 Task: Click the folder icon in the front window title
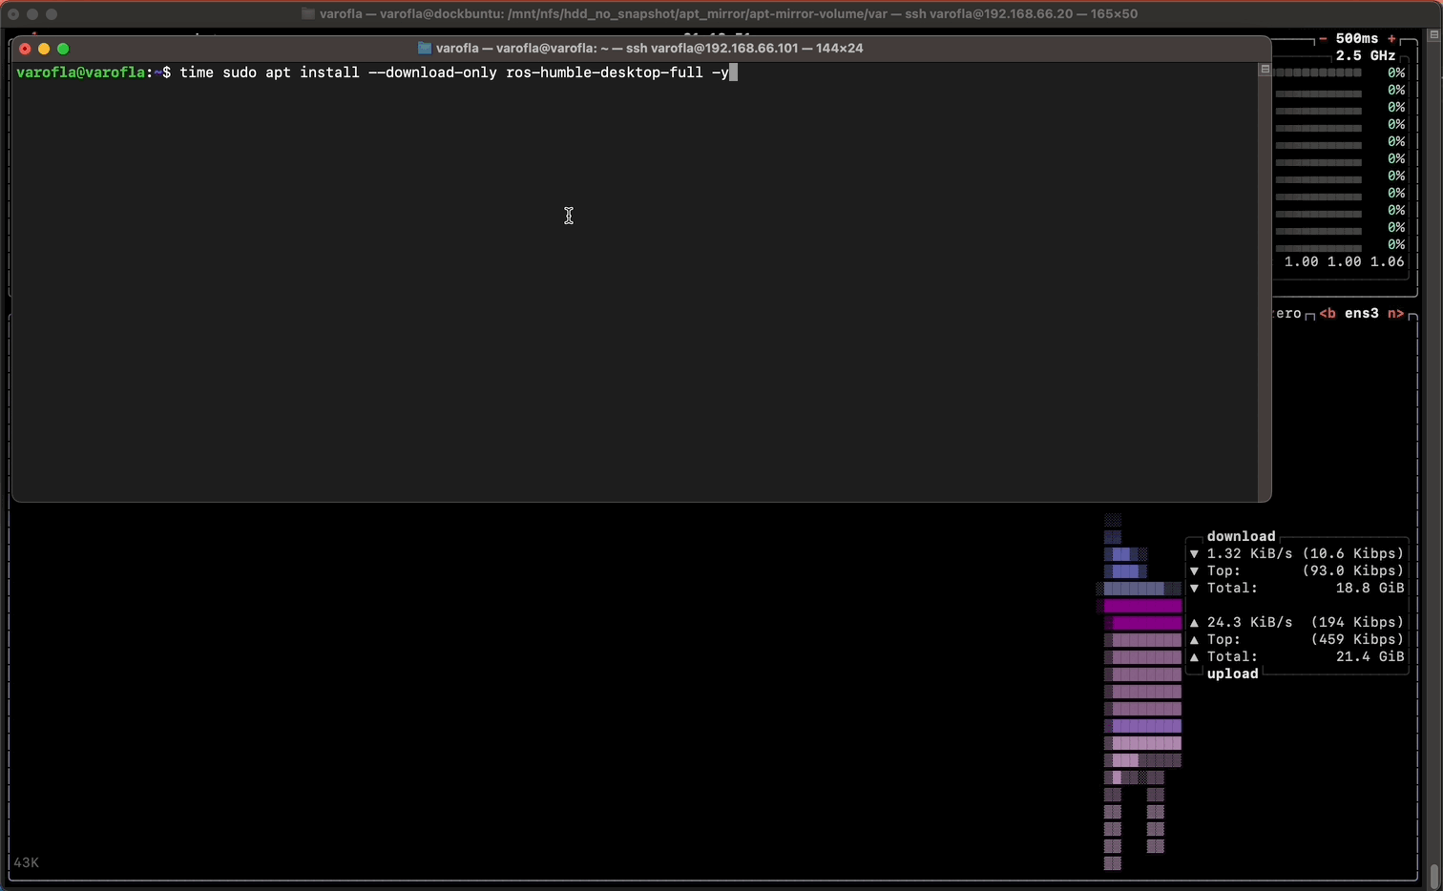pyautogui.click(x=425, y=49)
